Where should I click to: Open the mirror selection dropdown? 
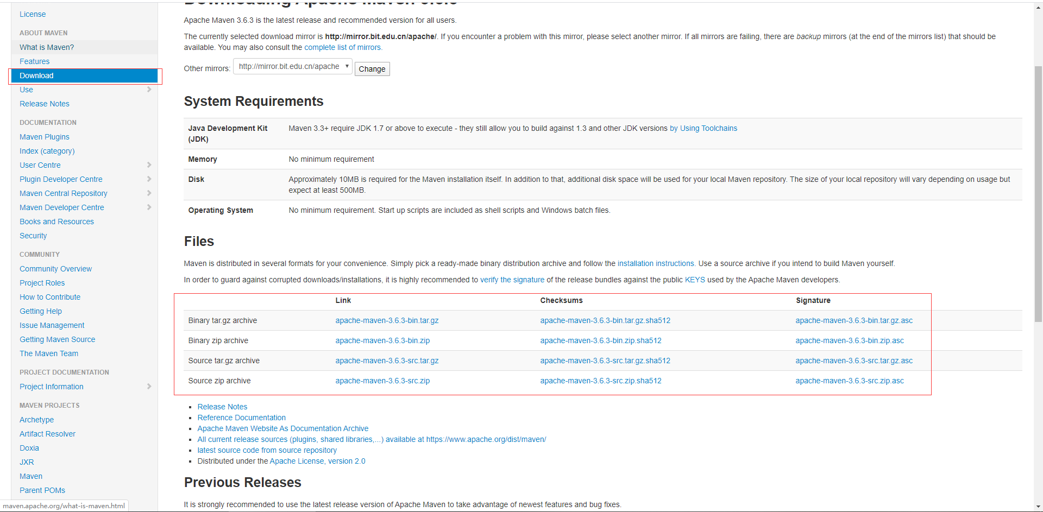[x=293, y=67]
